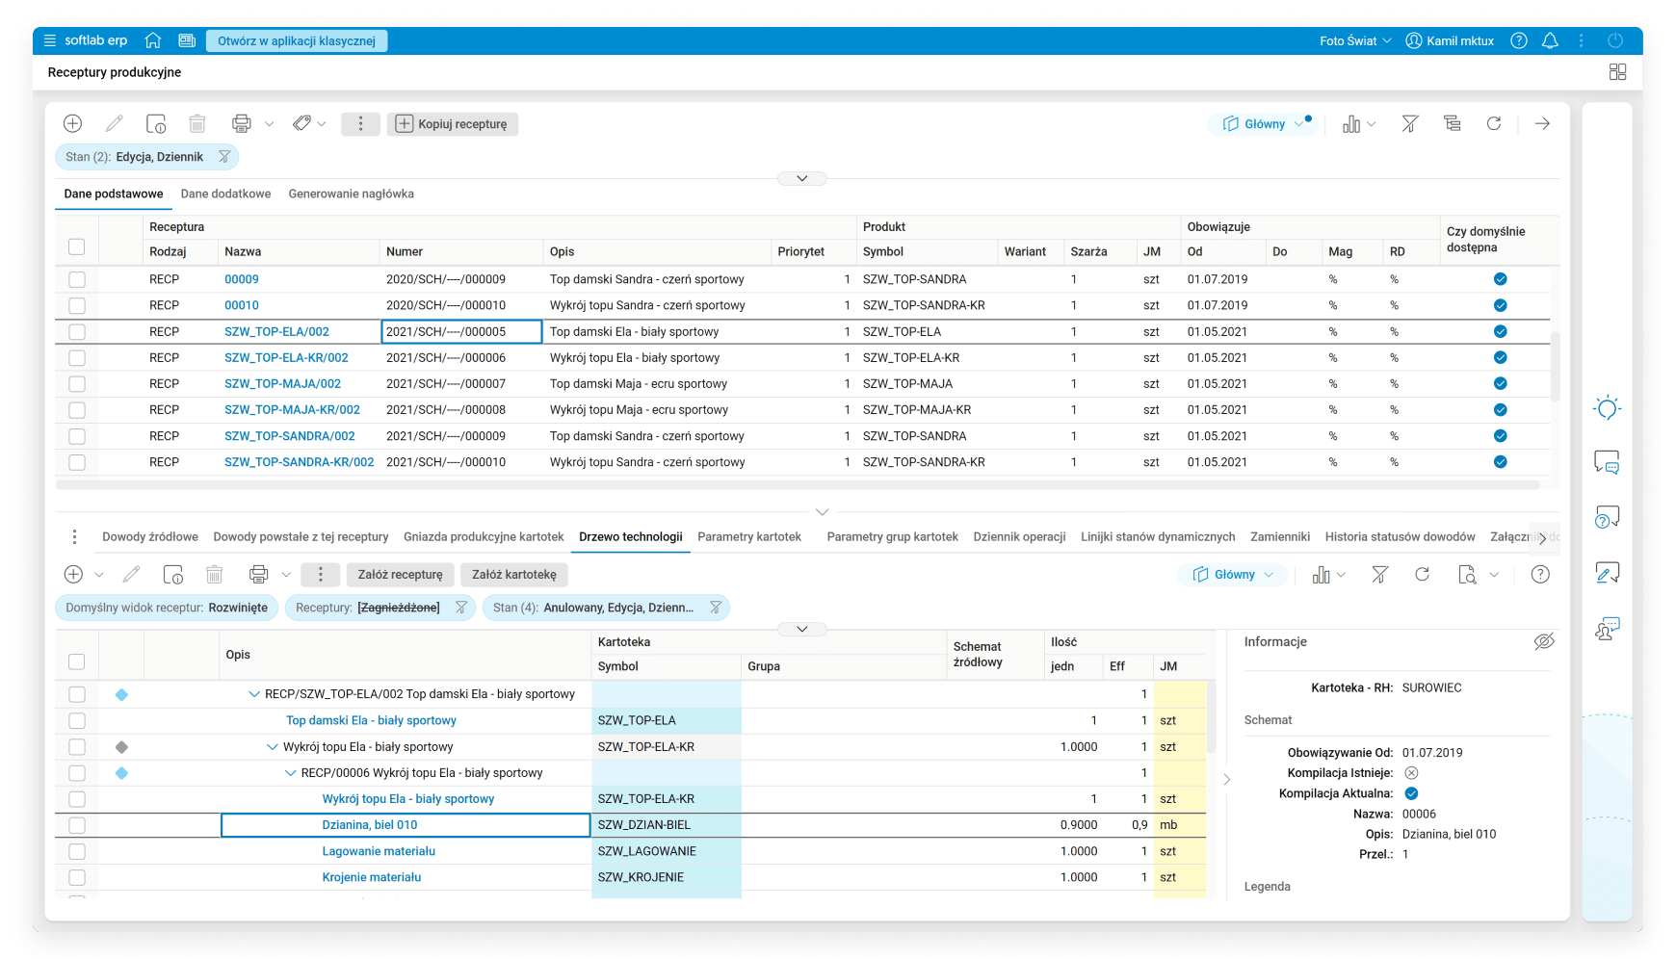Click the print icon in upper toolbar
The height and width of the screenshot is (959, 1676).
pyautogui.click(x=242, y=123)
